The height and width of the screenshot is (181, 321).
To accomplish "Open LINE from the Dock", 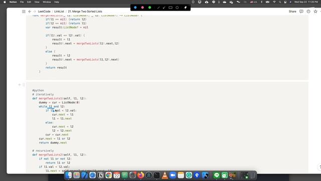I will pos(217,175).
